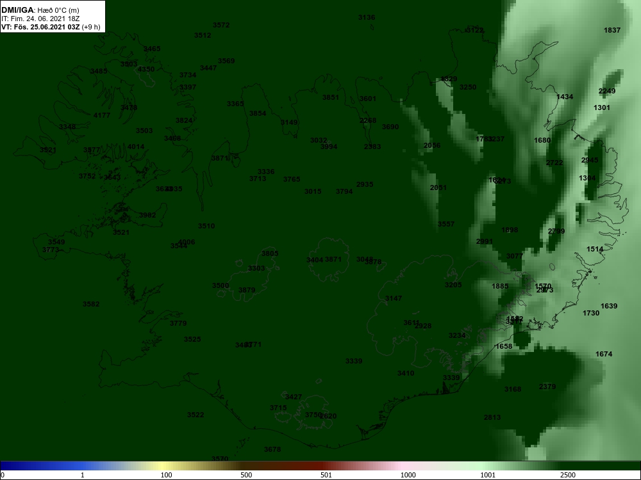Screen dimensions: 641x480
Task: Click the map value 3851
Action: (331, 97)
